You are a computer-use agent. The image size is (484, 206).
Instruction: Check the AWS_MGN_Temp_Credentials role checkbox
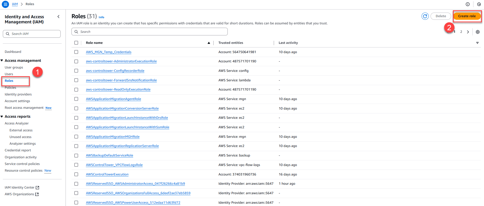point(76,52)
